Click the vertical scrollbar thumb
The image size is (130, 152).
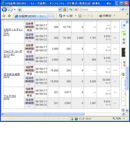(127, 78)
